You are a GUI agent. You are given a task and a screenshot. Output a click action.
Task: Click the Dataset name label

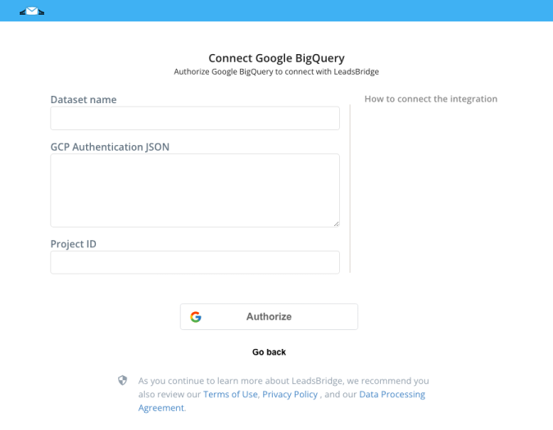(84, 100)
